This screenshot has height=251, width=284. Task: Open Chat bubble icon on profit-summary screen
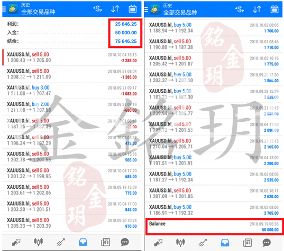pyautogui.click(x=125, y=242)
